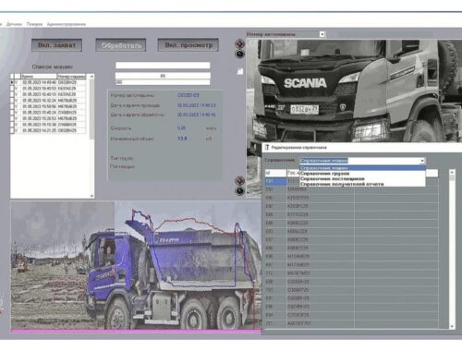The image size is (462, 351).
Task: Click the lower black round icon near the table
Action: (x=240, y=191)
